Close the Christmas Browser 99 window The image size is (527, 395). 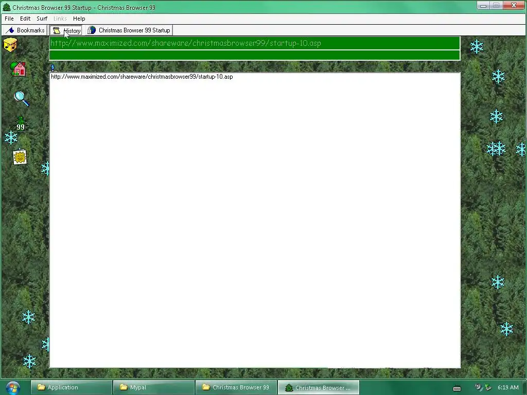point(514,5)
